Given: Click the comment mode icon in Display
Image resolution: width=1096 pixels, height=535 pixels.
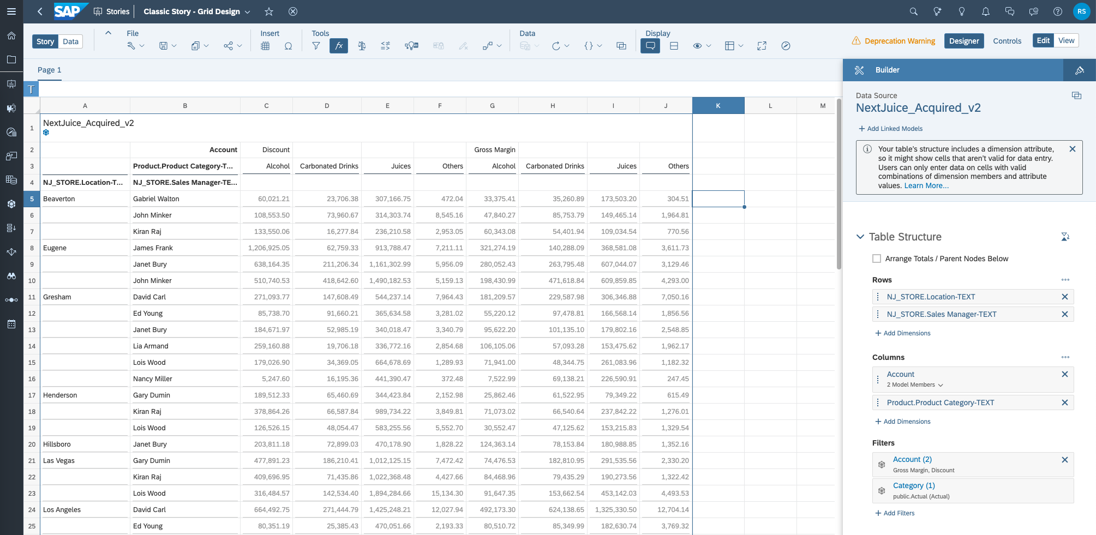Looking at the screenshot, I should tap(650, 46).
